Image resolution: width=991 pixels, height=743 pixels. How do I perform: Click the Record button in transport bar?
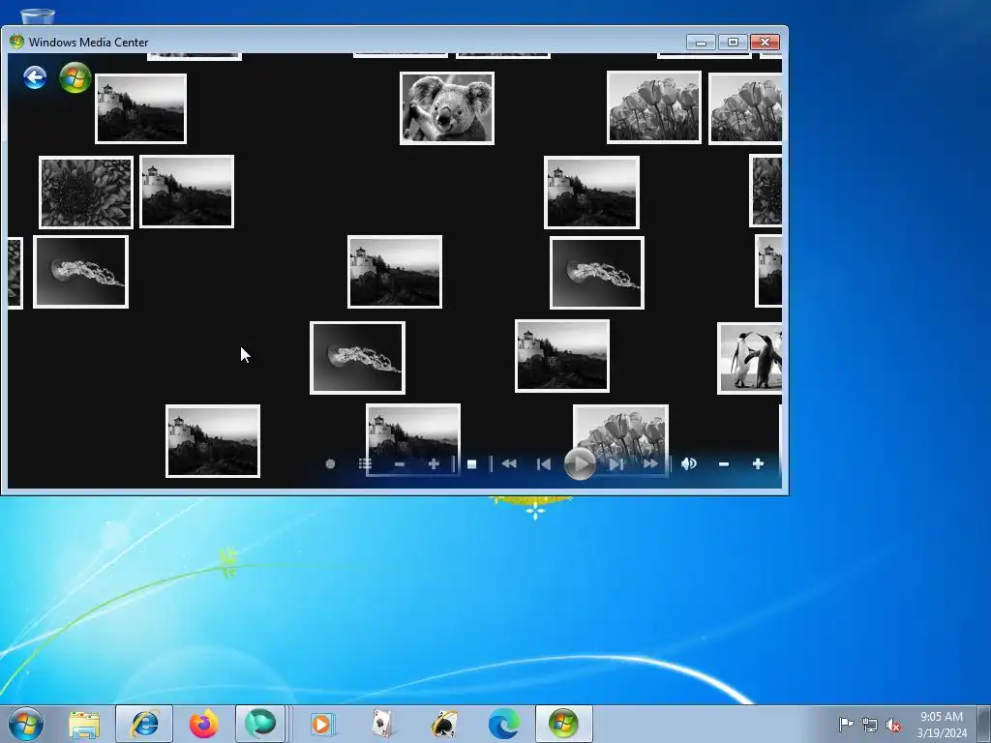(330, 464)
